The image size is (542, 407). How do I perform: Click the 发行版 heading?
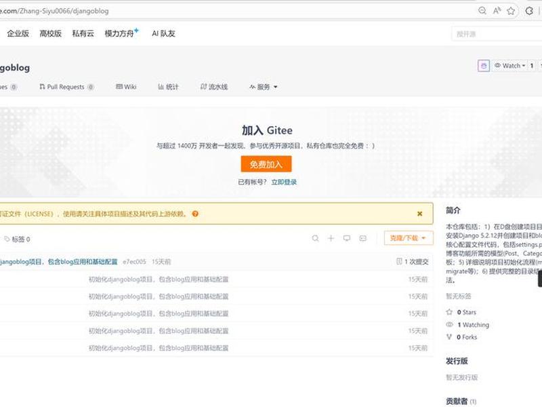[457, 361]
